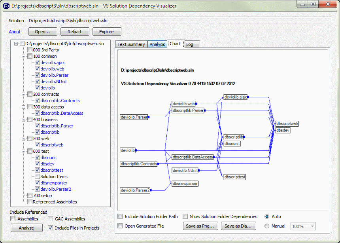Check the 000 3rd Party checkbox
Screen dimensions: 340x243
tap(30, 50)
